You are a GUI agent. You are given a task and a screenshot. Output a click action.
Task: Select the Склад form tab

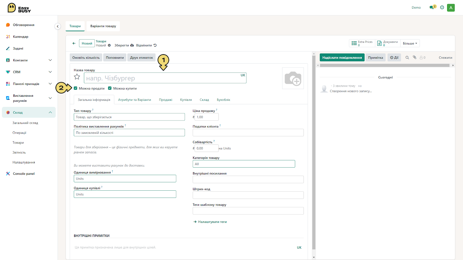click(x=204, y=100)
